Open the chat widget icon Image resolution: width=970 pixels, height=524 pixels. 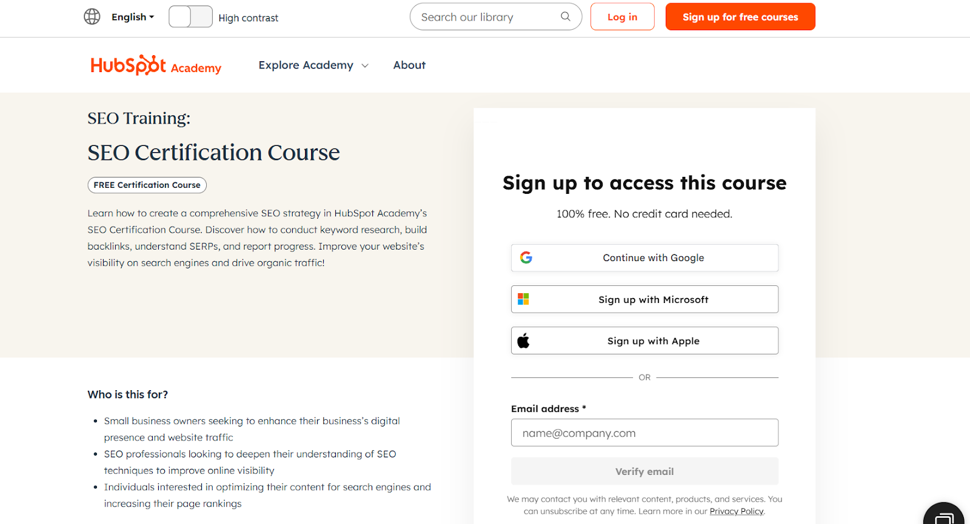point(945,515)
